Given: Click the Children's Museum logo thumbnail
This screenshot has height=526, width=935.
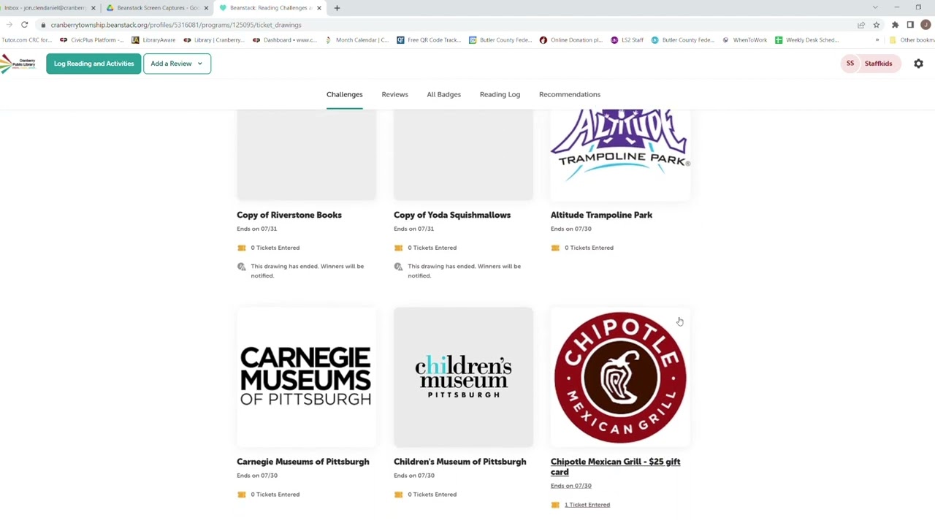Looking at the screenshot, I should pyautogui.click(x=463, y=377).
